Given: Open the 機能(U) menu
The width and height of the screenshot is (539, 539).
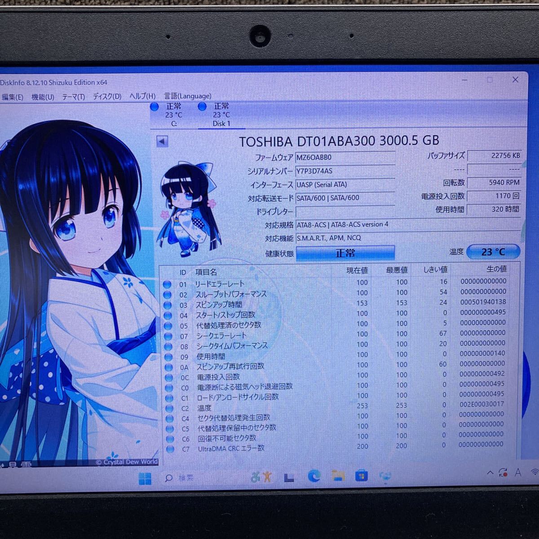Looking at the screenshot, I should (x=43, y=97).
